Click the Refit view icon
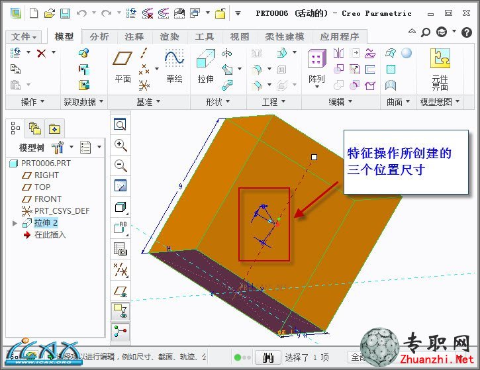The width and height of the screenshot is (480, 370). point(120,124)
